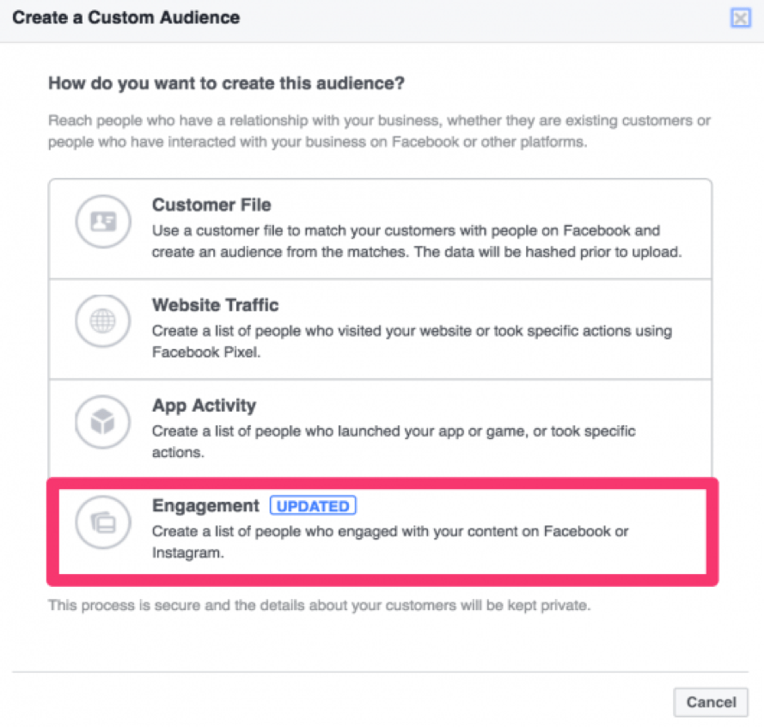The height and width of the screenshot is (727, 764).
Task: Click the "How do you want to create this audience?" heading
Action: (227, 83)
